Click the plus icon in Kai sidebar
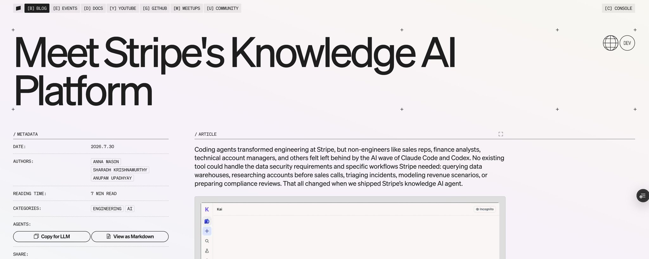Image resolution: width=649 pixels, height=259 pixels. [207, 231]
